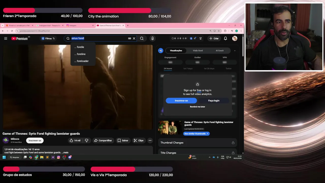
Task: Open Chrome tab search dropdown arrow
Action: coord(3,25)
